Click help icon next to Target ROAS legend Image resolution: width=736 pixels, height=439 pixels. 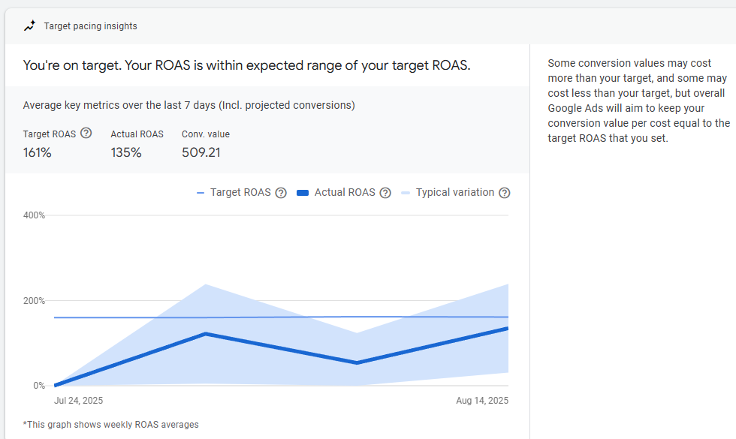[281, 193]
